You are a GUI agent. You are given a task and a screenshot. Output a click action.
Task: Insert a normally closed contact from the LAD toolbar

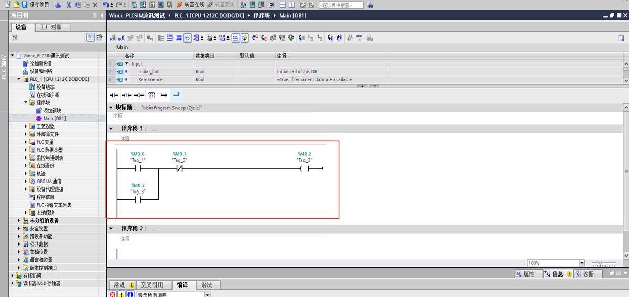(126, 95)
